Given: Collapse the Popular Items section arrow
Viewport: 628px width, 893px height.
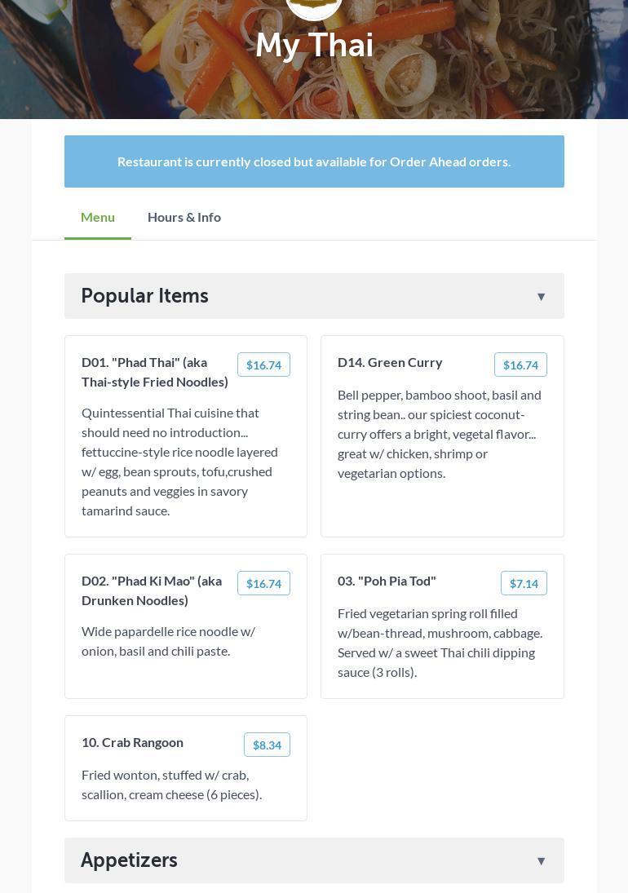Looking at the screenshot, I should (541, 297).
